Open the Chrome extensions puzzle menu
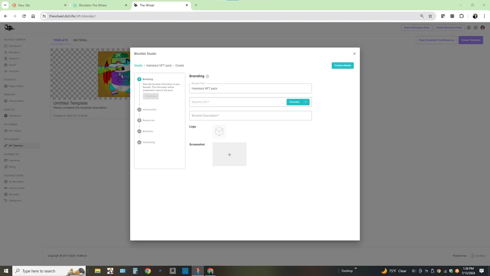The height and width of the screenshot is (276, 490). (x=462, y=16)
